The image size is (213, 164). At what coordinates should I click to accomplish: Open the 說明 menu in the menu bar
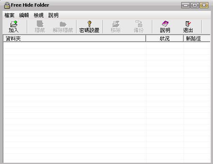pyautogui.click(x=53, y=15)
